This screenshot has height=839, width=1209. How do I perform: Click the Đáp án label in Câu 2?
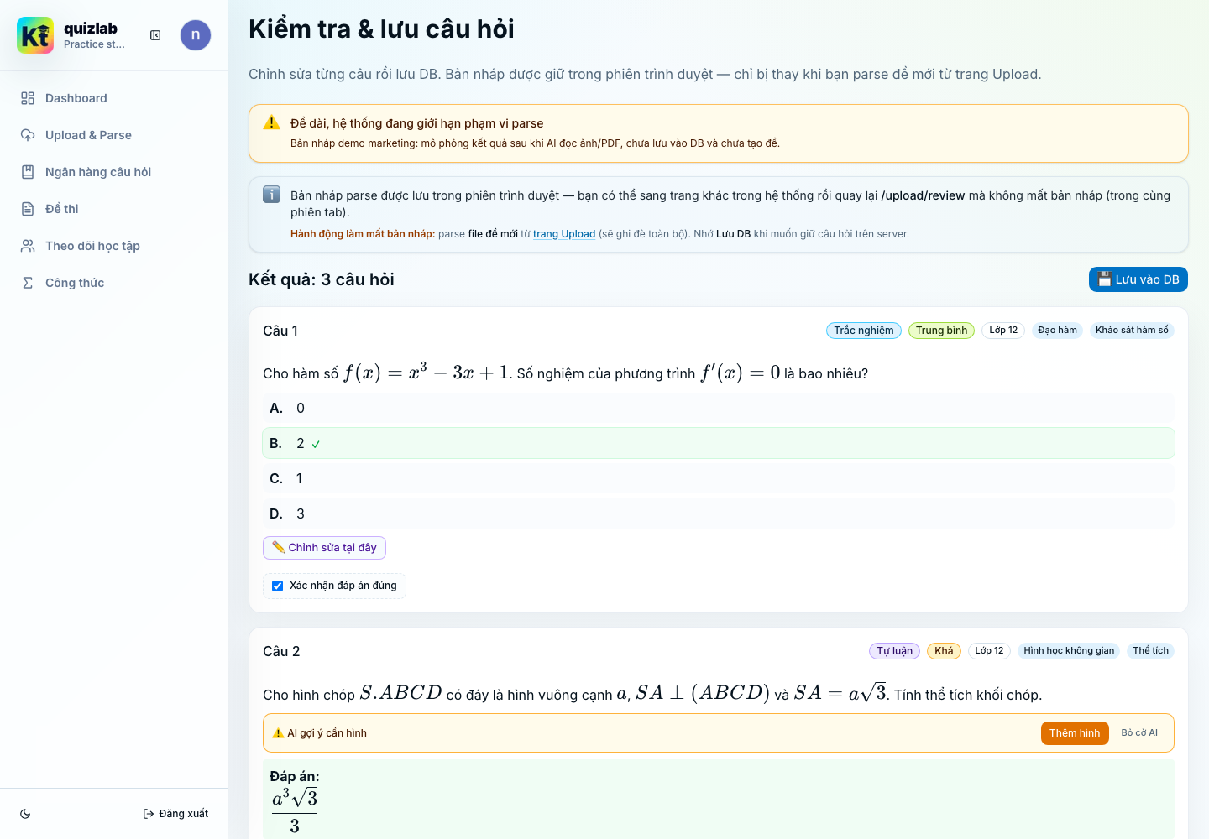(x=295, y=777)
